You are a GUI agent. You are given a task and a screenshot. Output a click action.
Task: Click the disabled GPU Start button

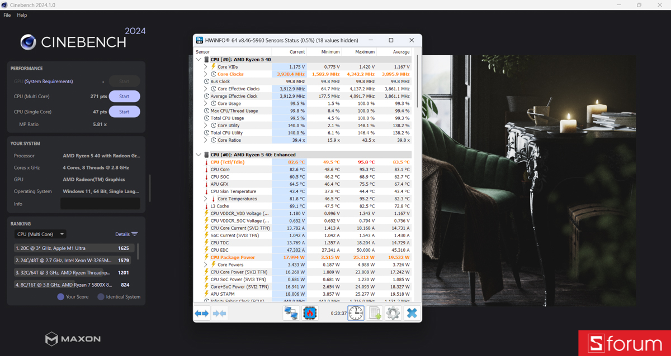(x=124, y=81)
